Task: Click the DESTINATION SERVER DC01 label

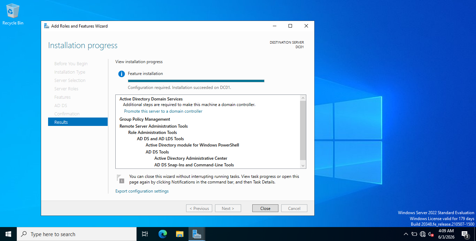Action: pos(287,45)
